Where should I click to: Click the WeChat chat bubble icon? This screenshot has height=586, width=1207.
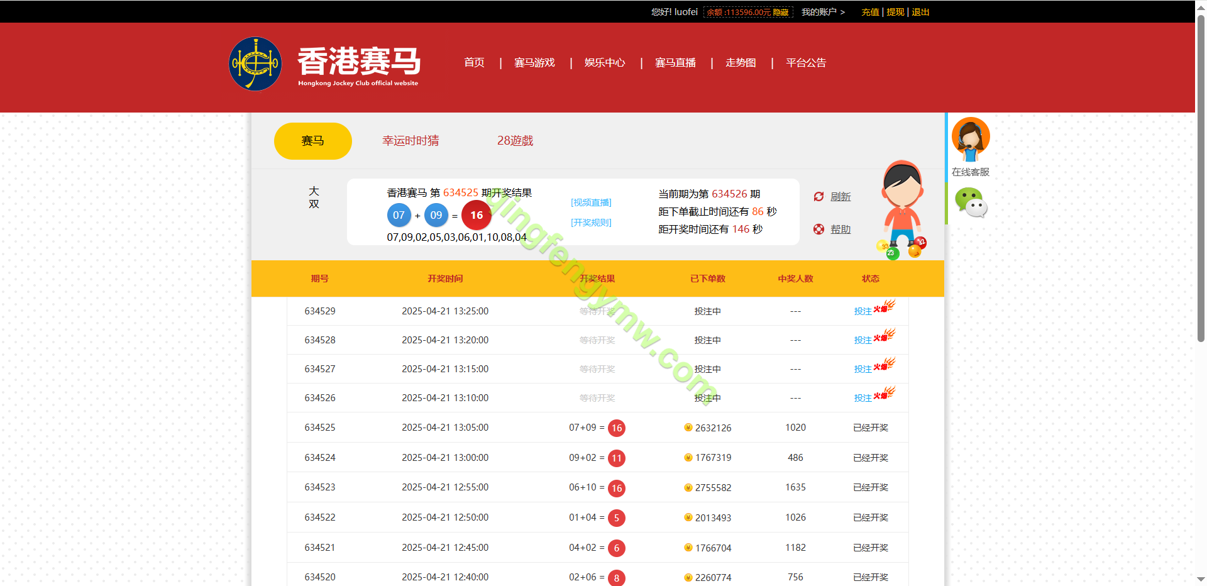(971, 202)
